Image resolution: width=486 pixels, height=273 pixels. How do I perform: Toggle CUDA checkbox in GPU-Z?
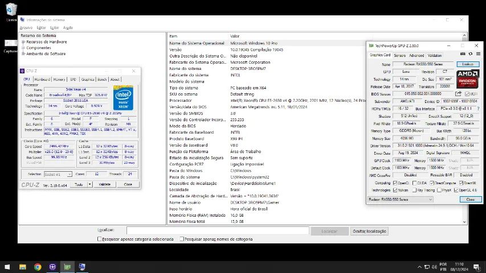click(x=414, y=183)
